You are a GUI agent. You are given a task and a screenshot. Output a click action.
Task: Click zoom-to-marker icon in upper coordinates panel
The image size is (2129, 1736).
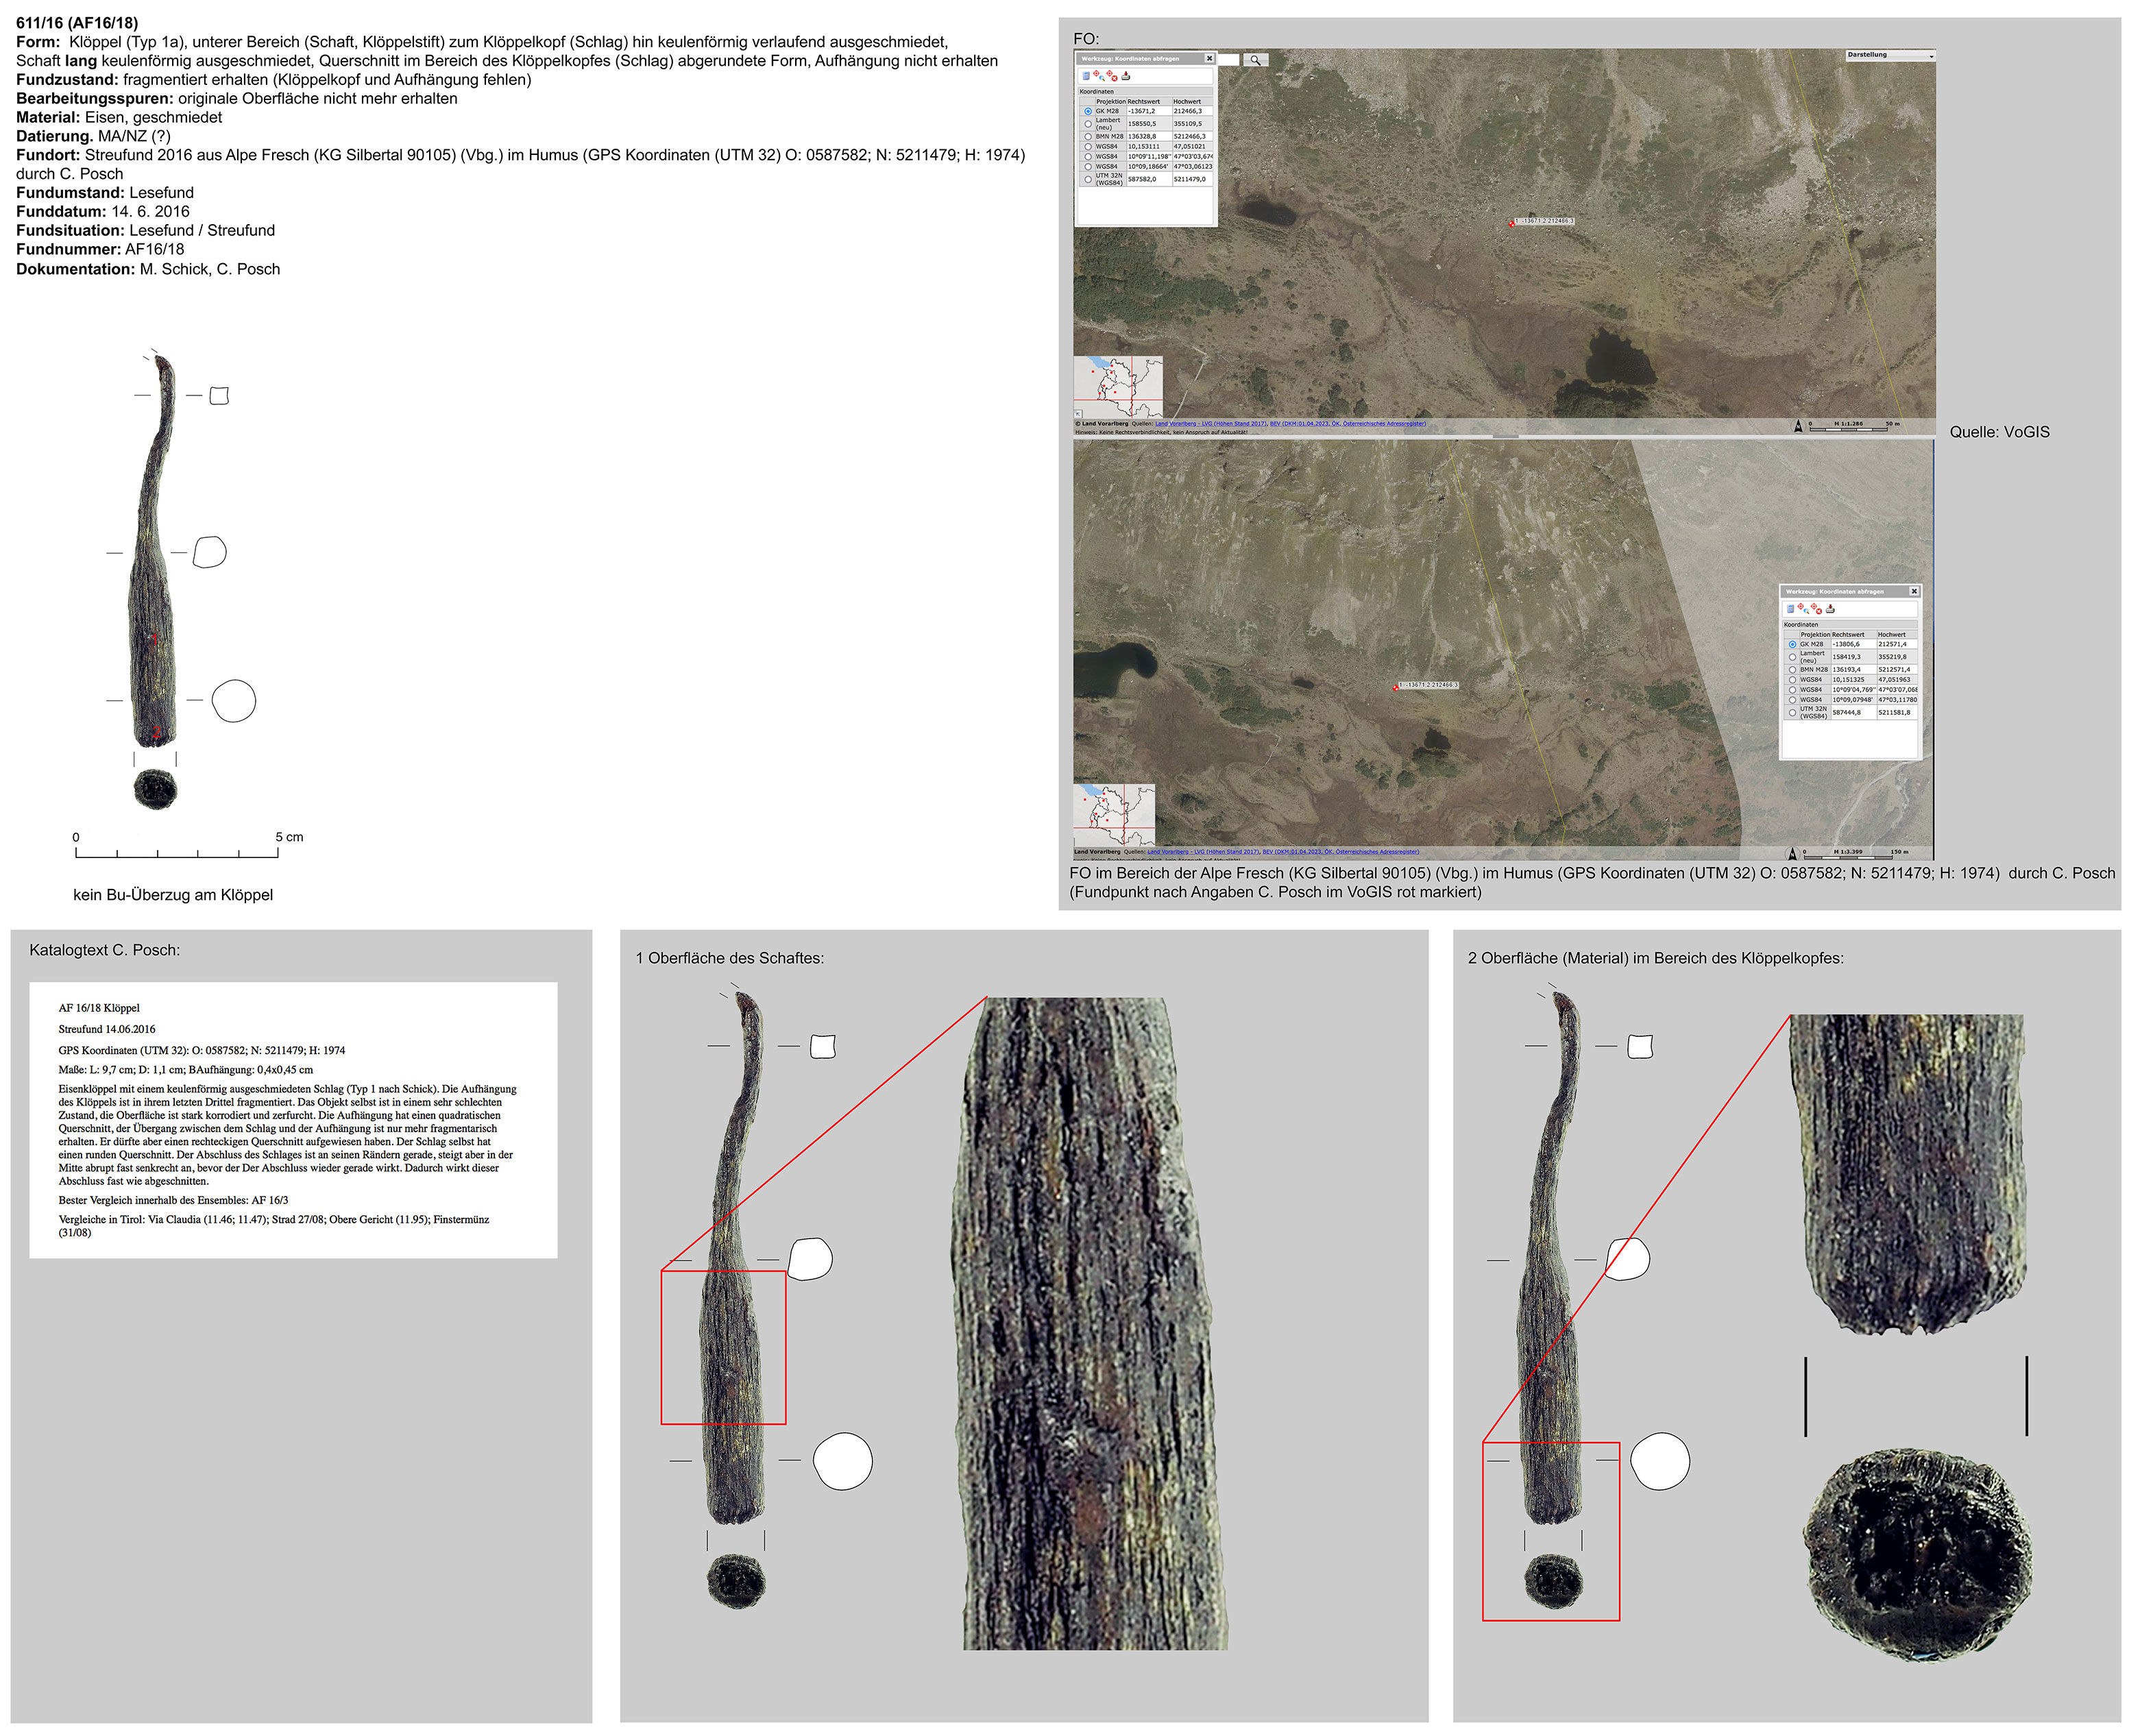tap(1099, 76)
